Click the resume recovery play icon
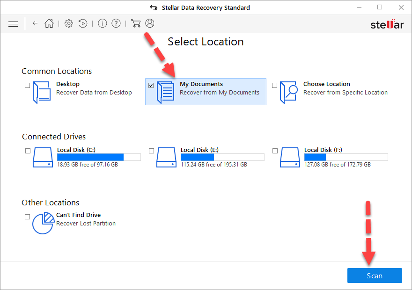The width and height of the screenshot is (412, 290). coord(83,23)
